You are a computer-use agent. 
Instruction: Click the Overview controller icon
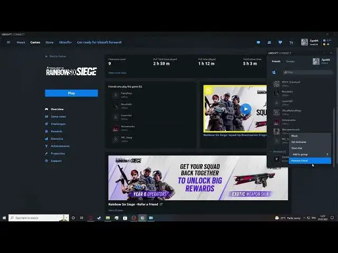(x=46, y=109)
